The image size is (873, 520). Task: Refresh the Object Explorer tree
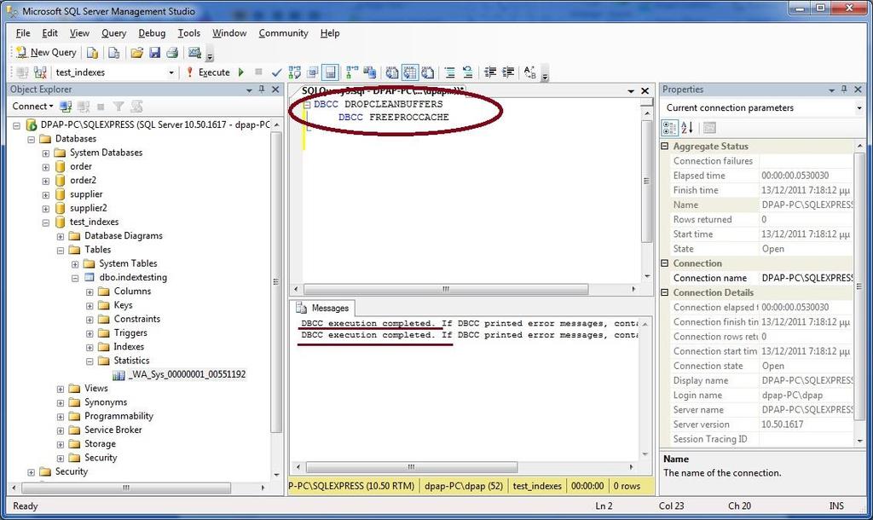tap(136, 107)
